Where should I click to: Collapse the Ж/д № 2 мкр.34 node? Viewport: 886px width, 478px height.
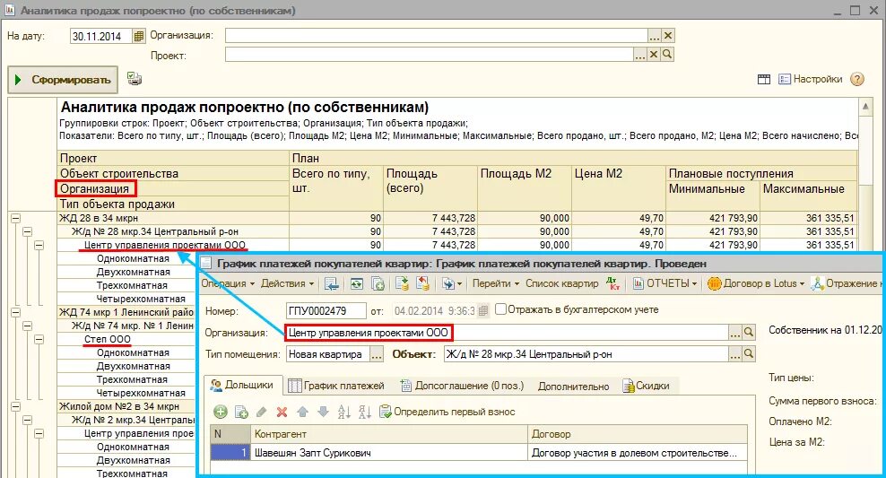click(x=27, y=420)
